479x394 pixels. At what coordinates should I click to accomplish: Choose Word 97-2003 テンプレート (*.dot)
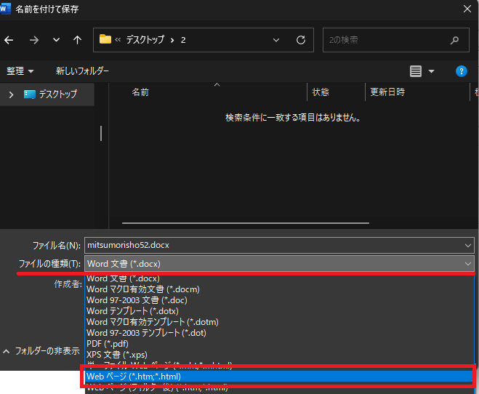[279, 333]
